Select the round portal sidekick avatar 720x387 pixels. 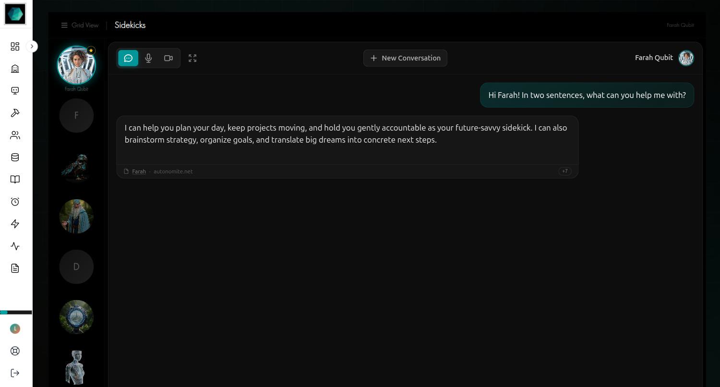(76, 317)
